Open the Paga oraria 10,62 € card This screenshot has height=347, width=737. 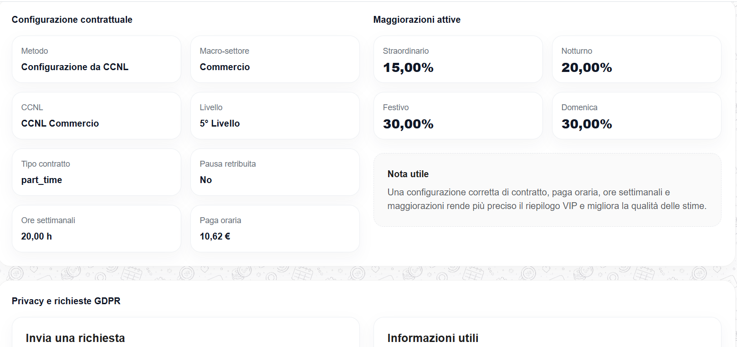[275, 229]
